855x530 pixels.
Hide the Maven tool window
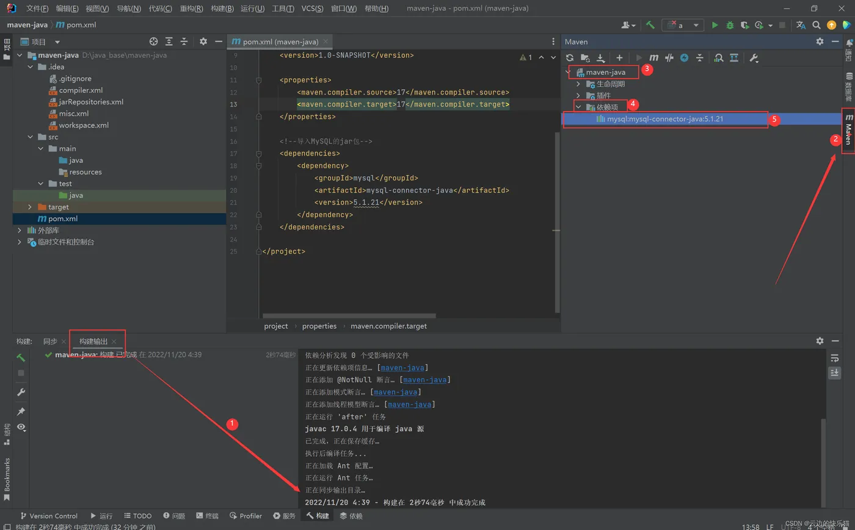point(835,41)
